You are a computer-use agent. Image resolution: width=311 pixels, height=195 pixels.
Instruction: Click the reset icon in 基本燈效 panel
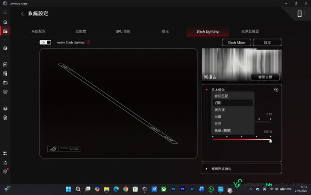coord(276,90)
